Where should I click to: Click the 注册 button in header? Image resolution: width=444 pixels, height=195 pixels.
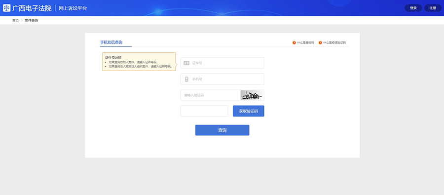click(x=433, y=8)
